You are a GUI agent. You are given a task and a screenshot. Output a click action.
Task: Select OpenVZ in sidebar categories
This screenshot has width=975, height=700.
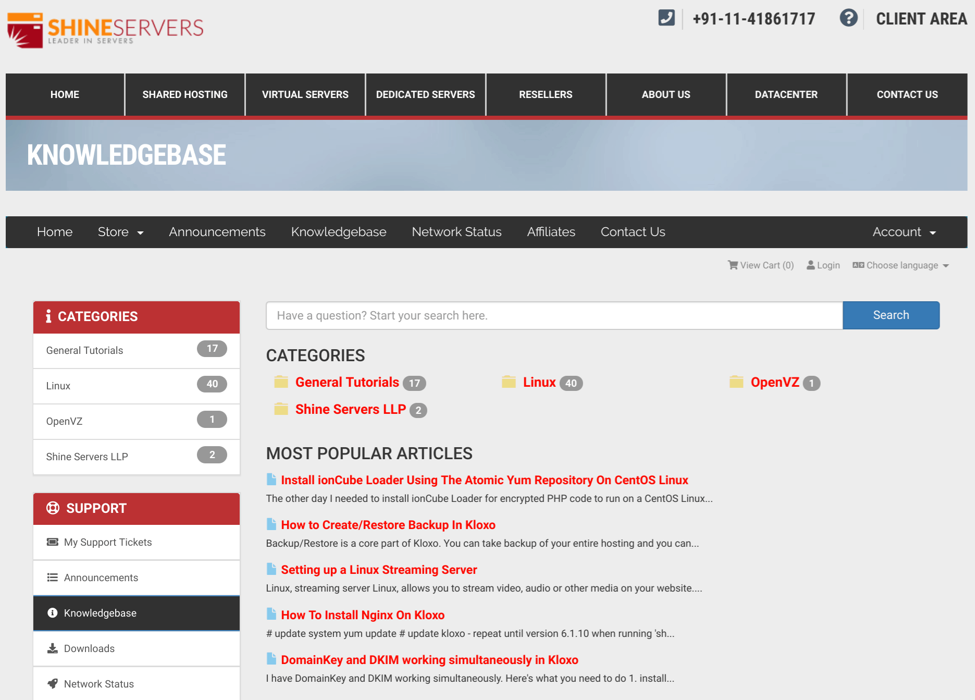point(137,421)
